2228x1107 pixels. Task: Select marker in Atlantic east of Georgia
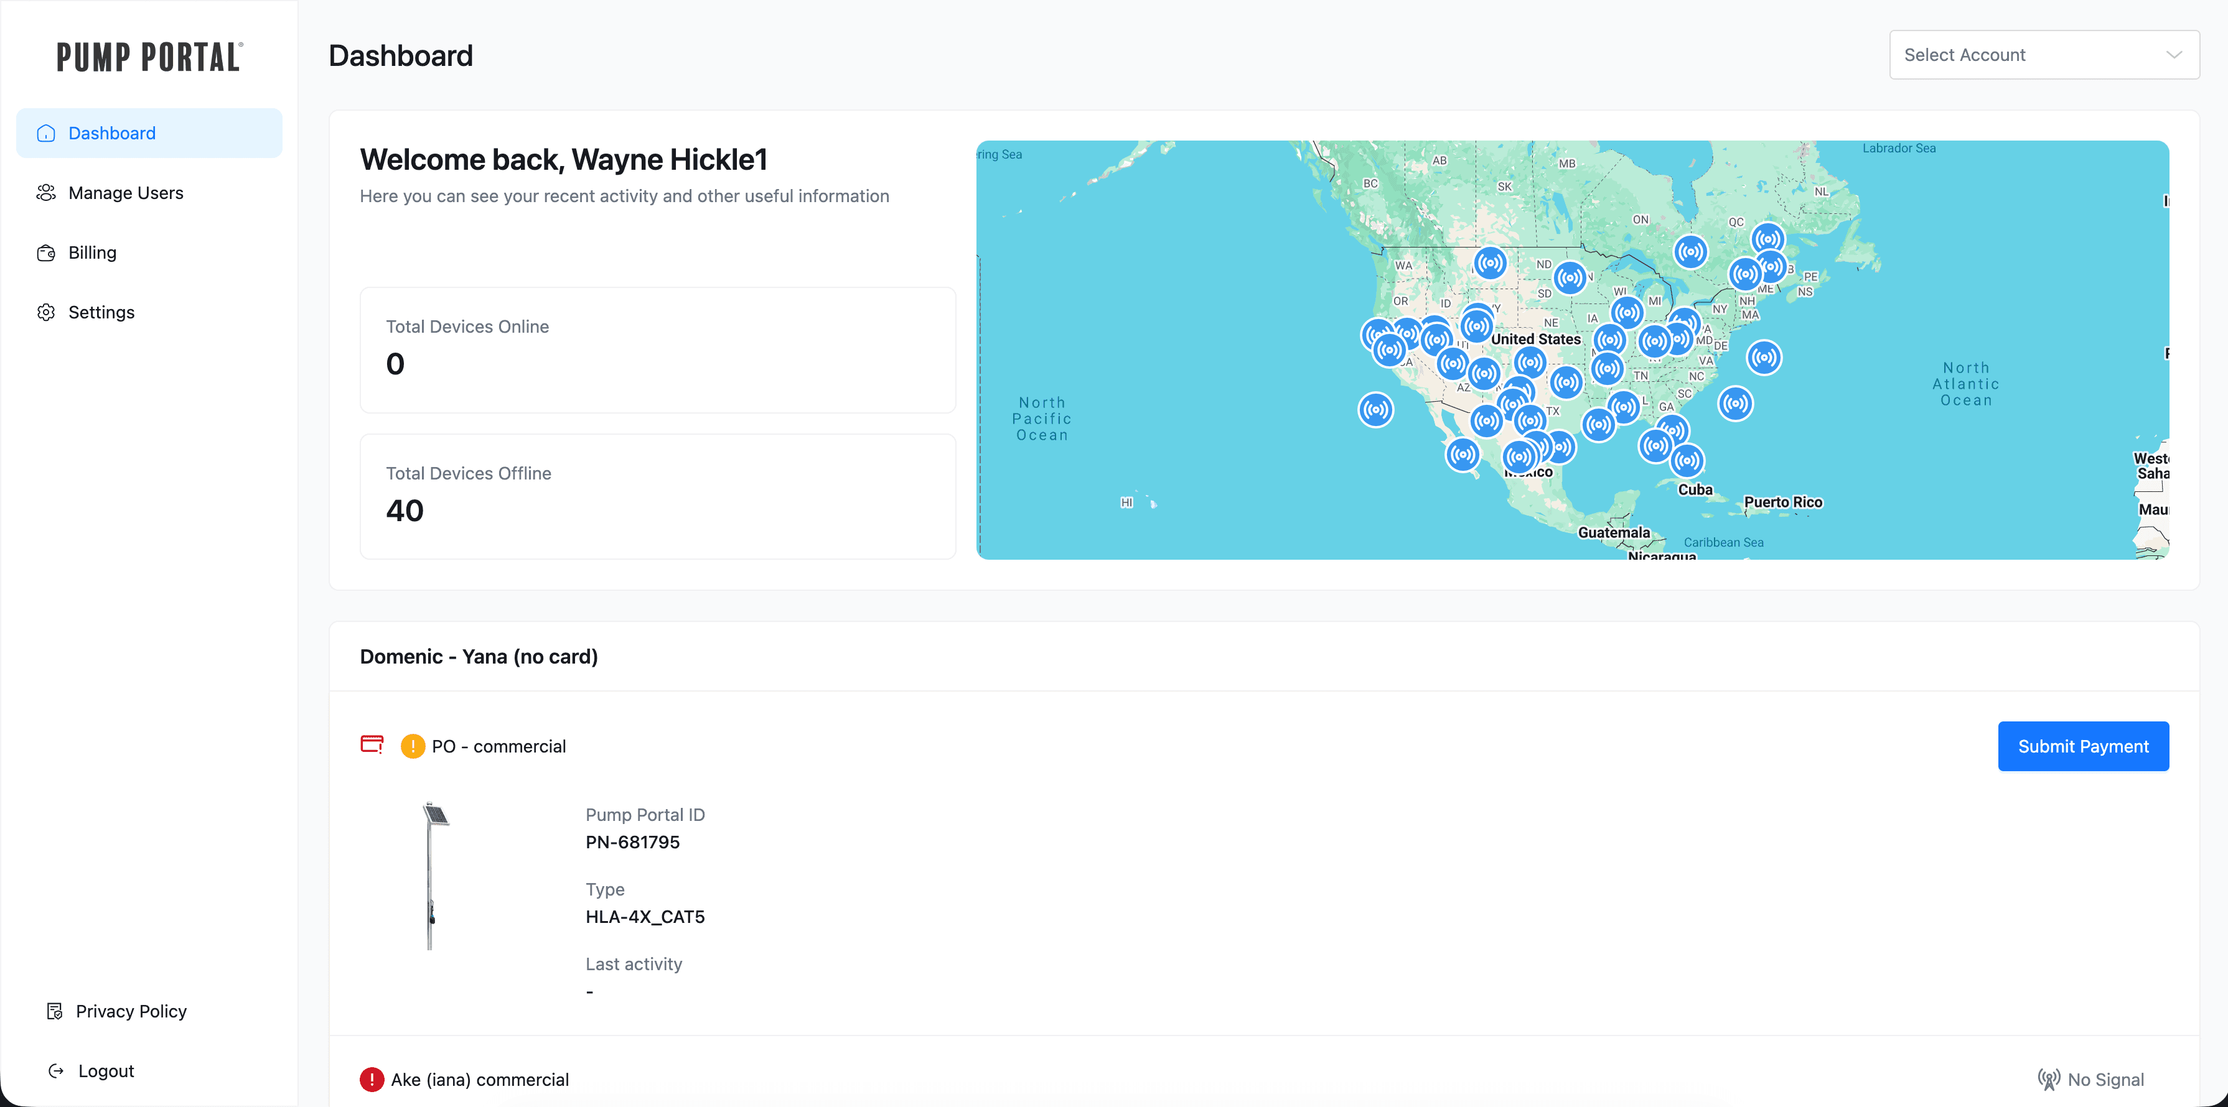(1735, 403)
